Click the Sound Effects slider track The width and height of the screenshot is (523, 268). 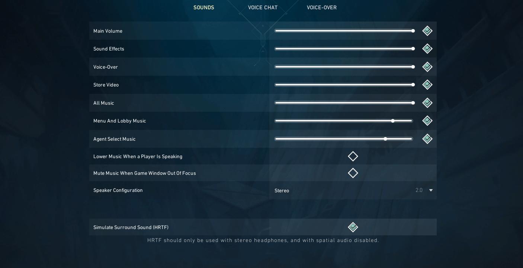pyautogui.click(x=344, y=49)
